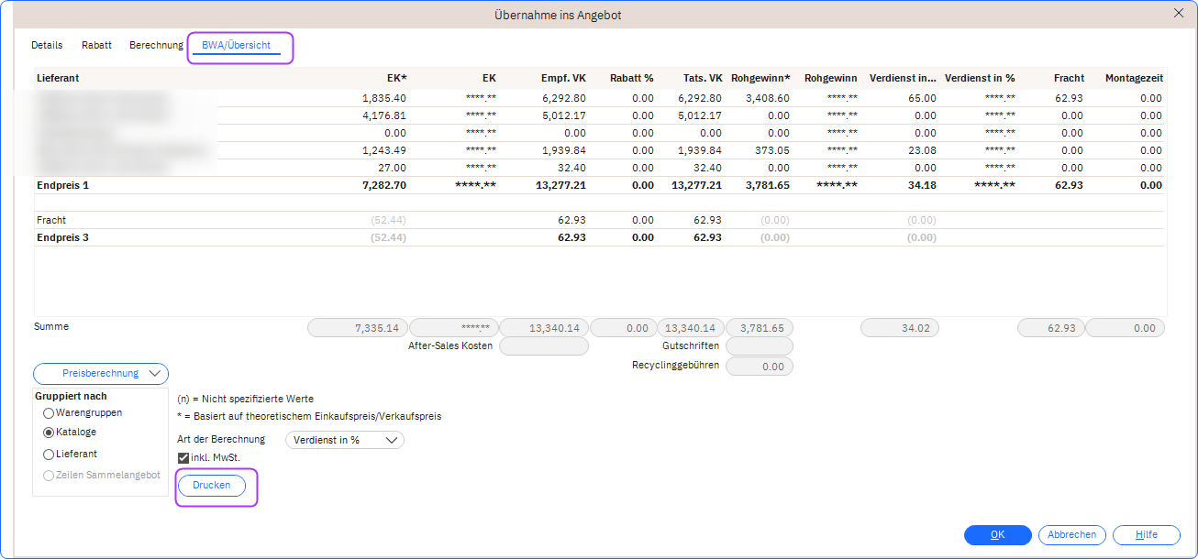Close the Übernahme ins Angebot dialog
Image resolution: width=1198 pixels, height=559 pixels.
click(x=1178, y=13)
